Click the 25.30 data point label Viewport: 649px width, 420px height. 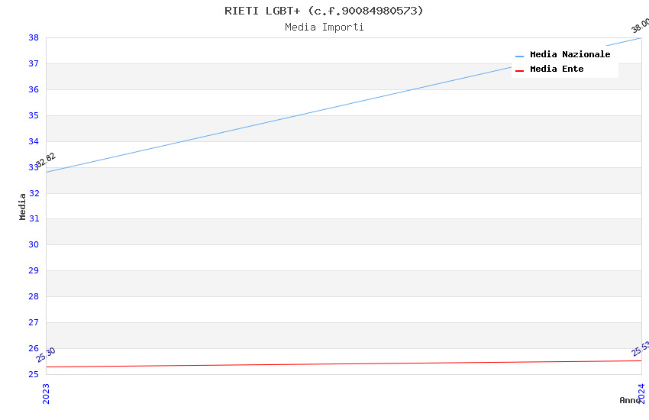46,354
